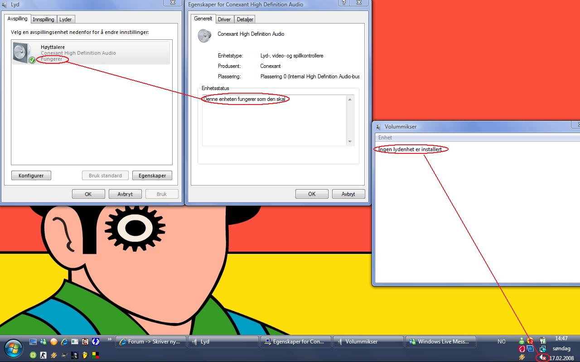
Task: Launch the blue lightning bolt quick launch icon
Action: 96,342
